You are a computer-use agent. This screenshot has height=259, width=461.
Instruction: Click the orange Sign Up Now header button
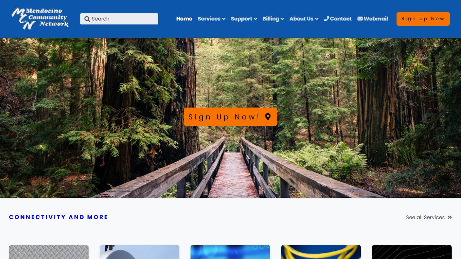click(423, 19)
